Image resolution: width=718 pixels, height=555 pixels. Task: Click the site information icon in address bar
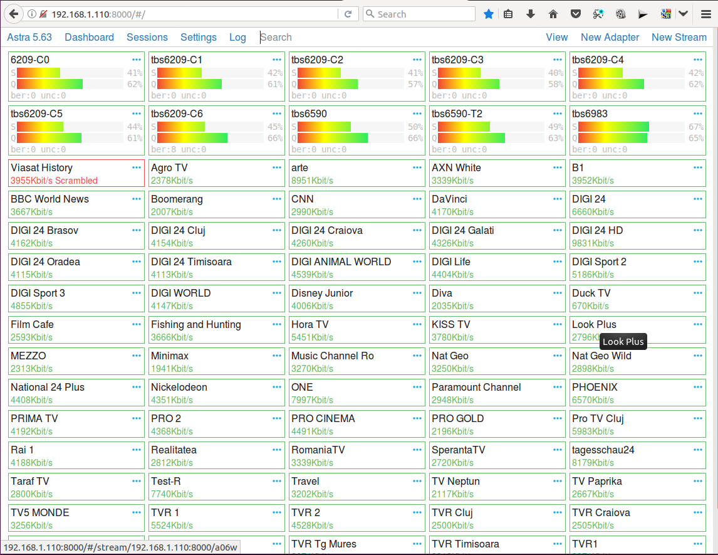pos(31,14)
